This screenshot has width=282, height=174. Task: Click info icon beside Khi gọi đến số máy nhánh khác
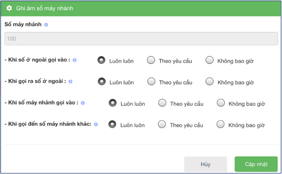[96, 124]
